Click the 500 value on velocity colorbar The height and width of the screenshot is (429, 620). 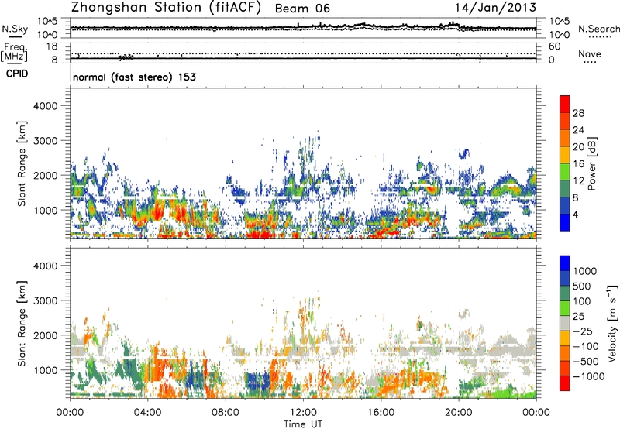point(582,287)
